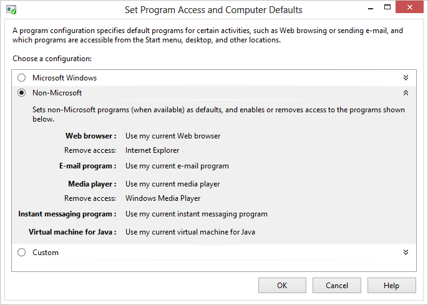This screenshot has width=428, height=305.
Task: Click "Use my current e-mail program" text
Action: coord(177,166)
